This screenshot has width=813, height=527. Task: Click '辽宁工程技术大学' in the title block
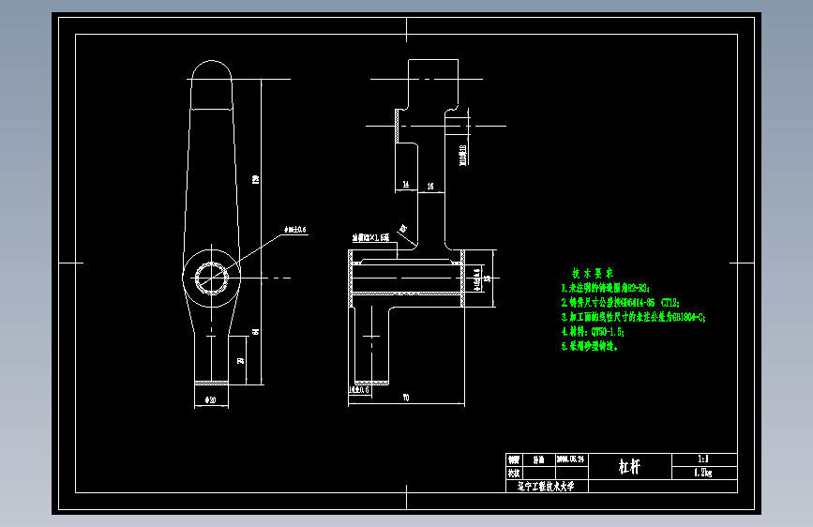point(546,487)
